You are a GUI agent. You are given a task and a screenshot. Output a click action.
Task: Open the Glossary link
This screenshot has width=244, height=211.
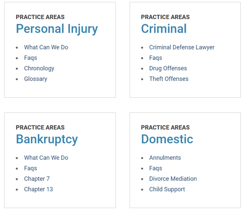pyautogui.click(x=35, y=79)
